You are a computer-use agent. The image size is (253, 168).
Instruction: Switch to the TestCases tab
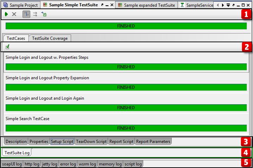click(16, 38)
